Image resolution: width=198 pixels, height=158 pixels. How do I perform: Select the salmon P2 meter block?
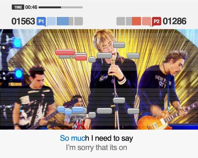point(146,21)
